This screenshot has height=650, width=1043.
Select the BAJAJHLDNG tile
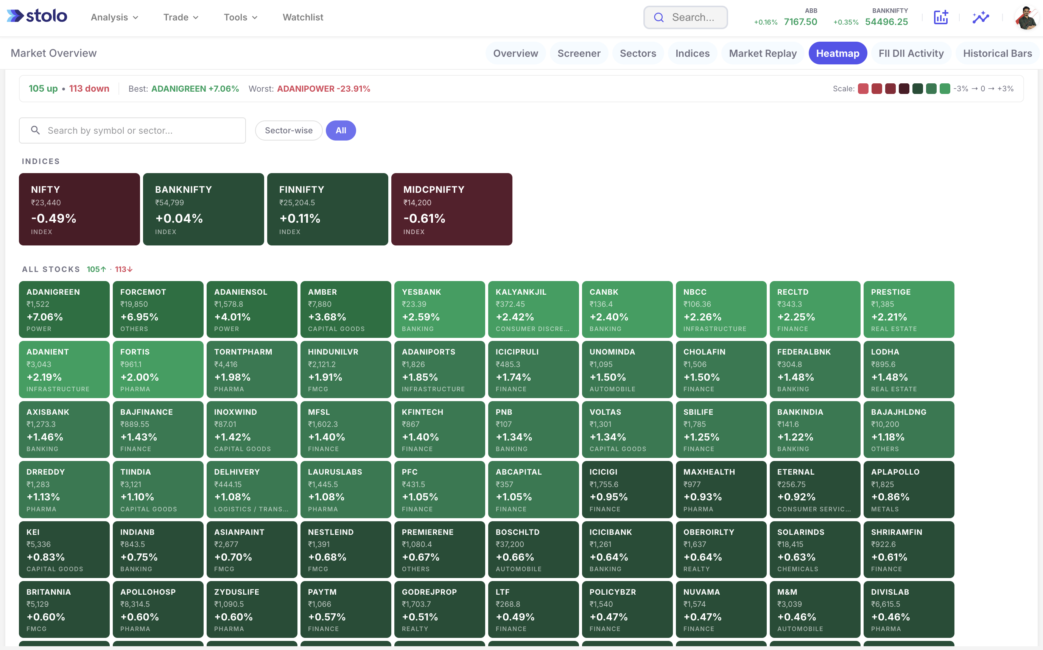(909, 430)
